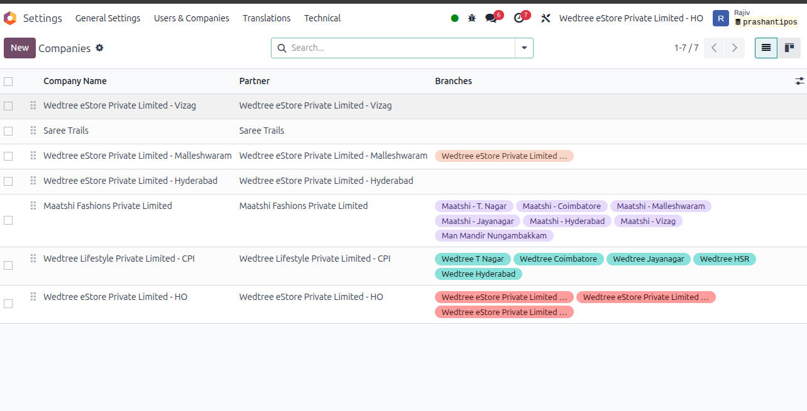807x411 pixels.
Task: Click drag handle of Saree Trails row
Action: (x=33, y=131)
